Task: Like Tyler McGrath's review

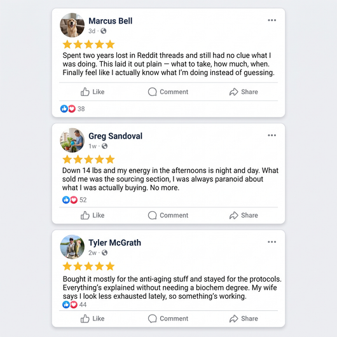Action: 92,319
